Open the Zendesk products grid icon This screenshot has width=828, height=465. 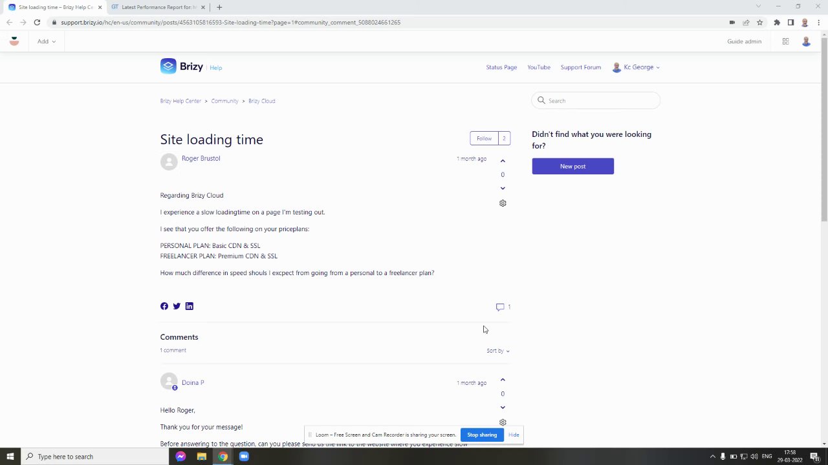click(x=785, y=41)
